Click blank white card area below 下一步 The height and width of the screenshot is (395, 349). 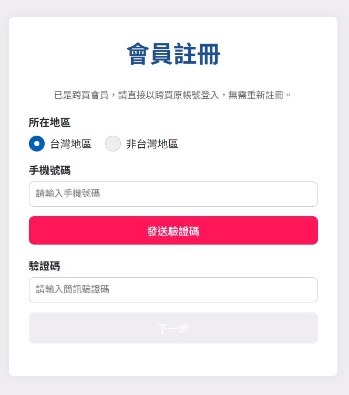tap(173, 360)
